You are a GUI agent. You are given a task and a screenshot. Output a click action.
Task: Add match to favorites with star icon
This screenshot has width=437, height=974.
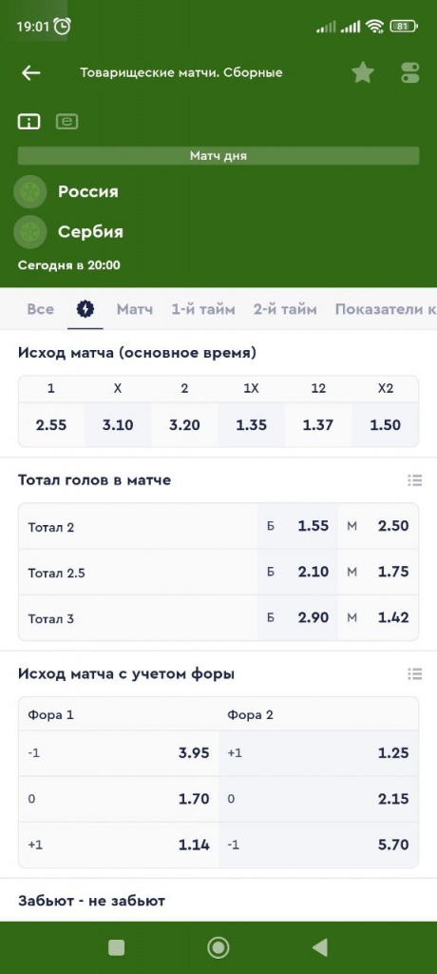click(x=363, y=72)
